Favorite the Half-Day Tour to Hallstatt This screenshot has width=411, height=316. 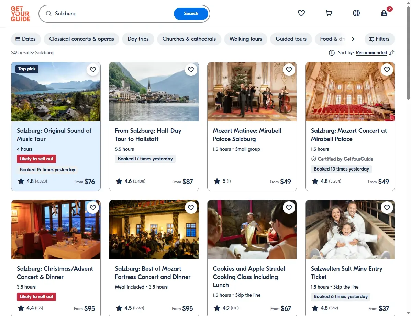tap(191, 70)
